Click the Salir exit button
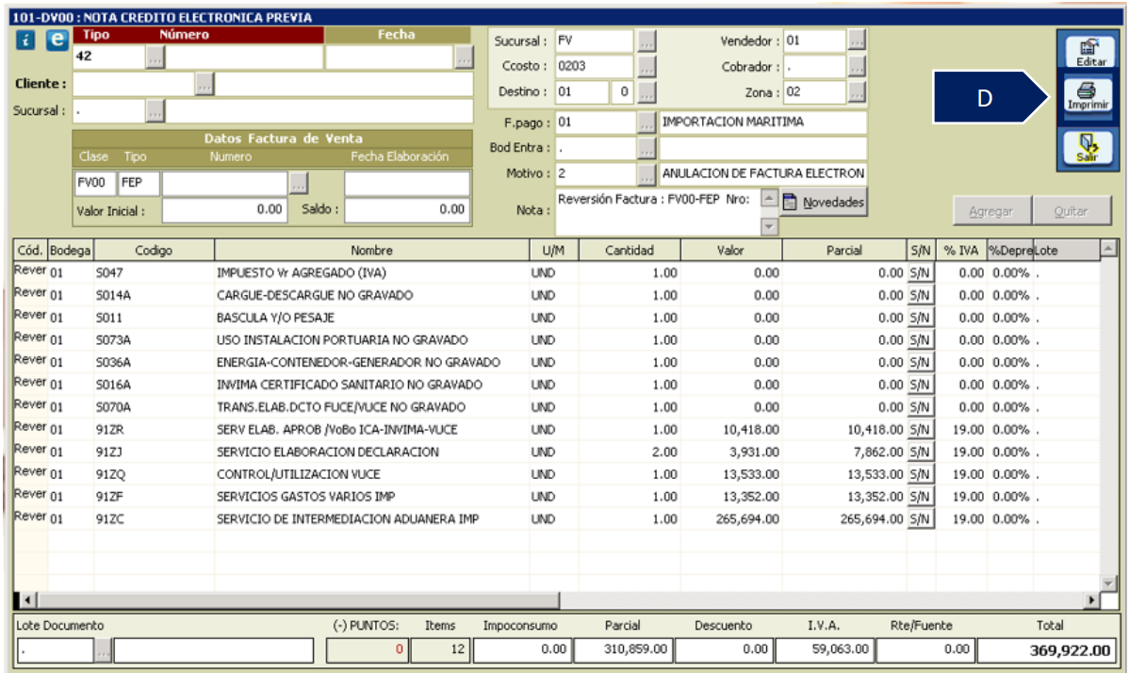Image resolution: width=1129 pixels, height=673 pixels. coord(1088,148)
